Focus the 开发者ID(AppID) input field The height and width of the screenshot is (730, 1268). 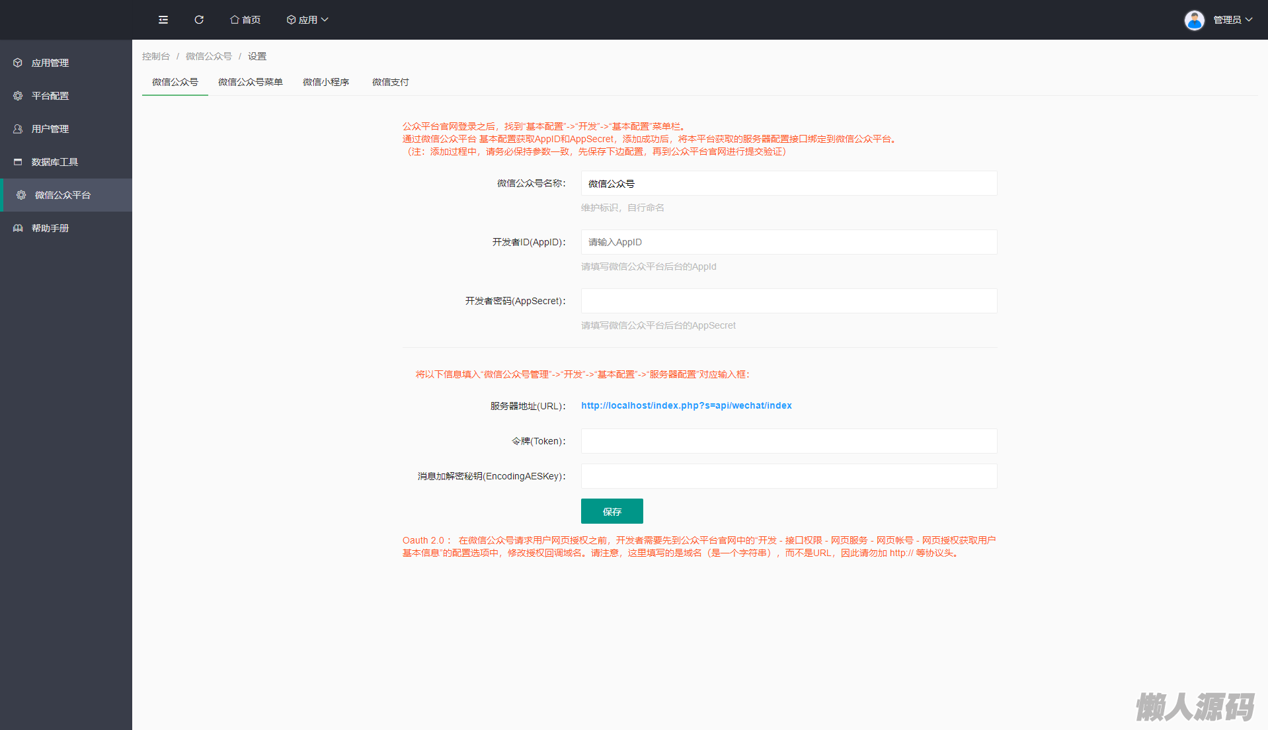point(789,242)
